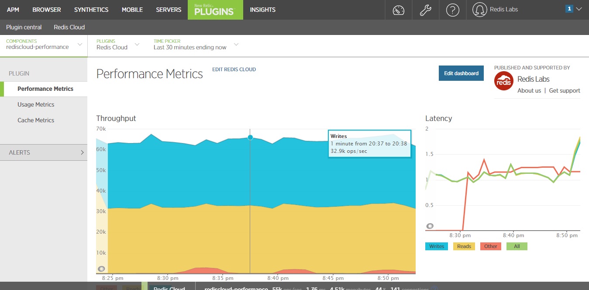This screenshot has width=589, height=290.
Task: Click the 8:35 pm time axis label
Action: [x=223, y=278]
